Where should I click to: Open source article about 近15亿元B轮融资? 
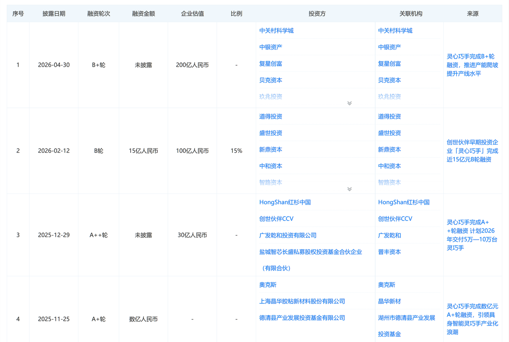click(x=472, y=151)
